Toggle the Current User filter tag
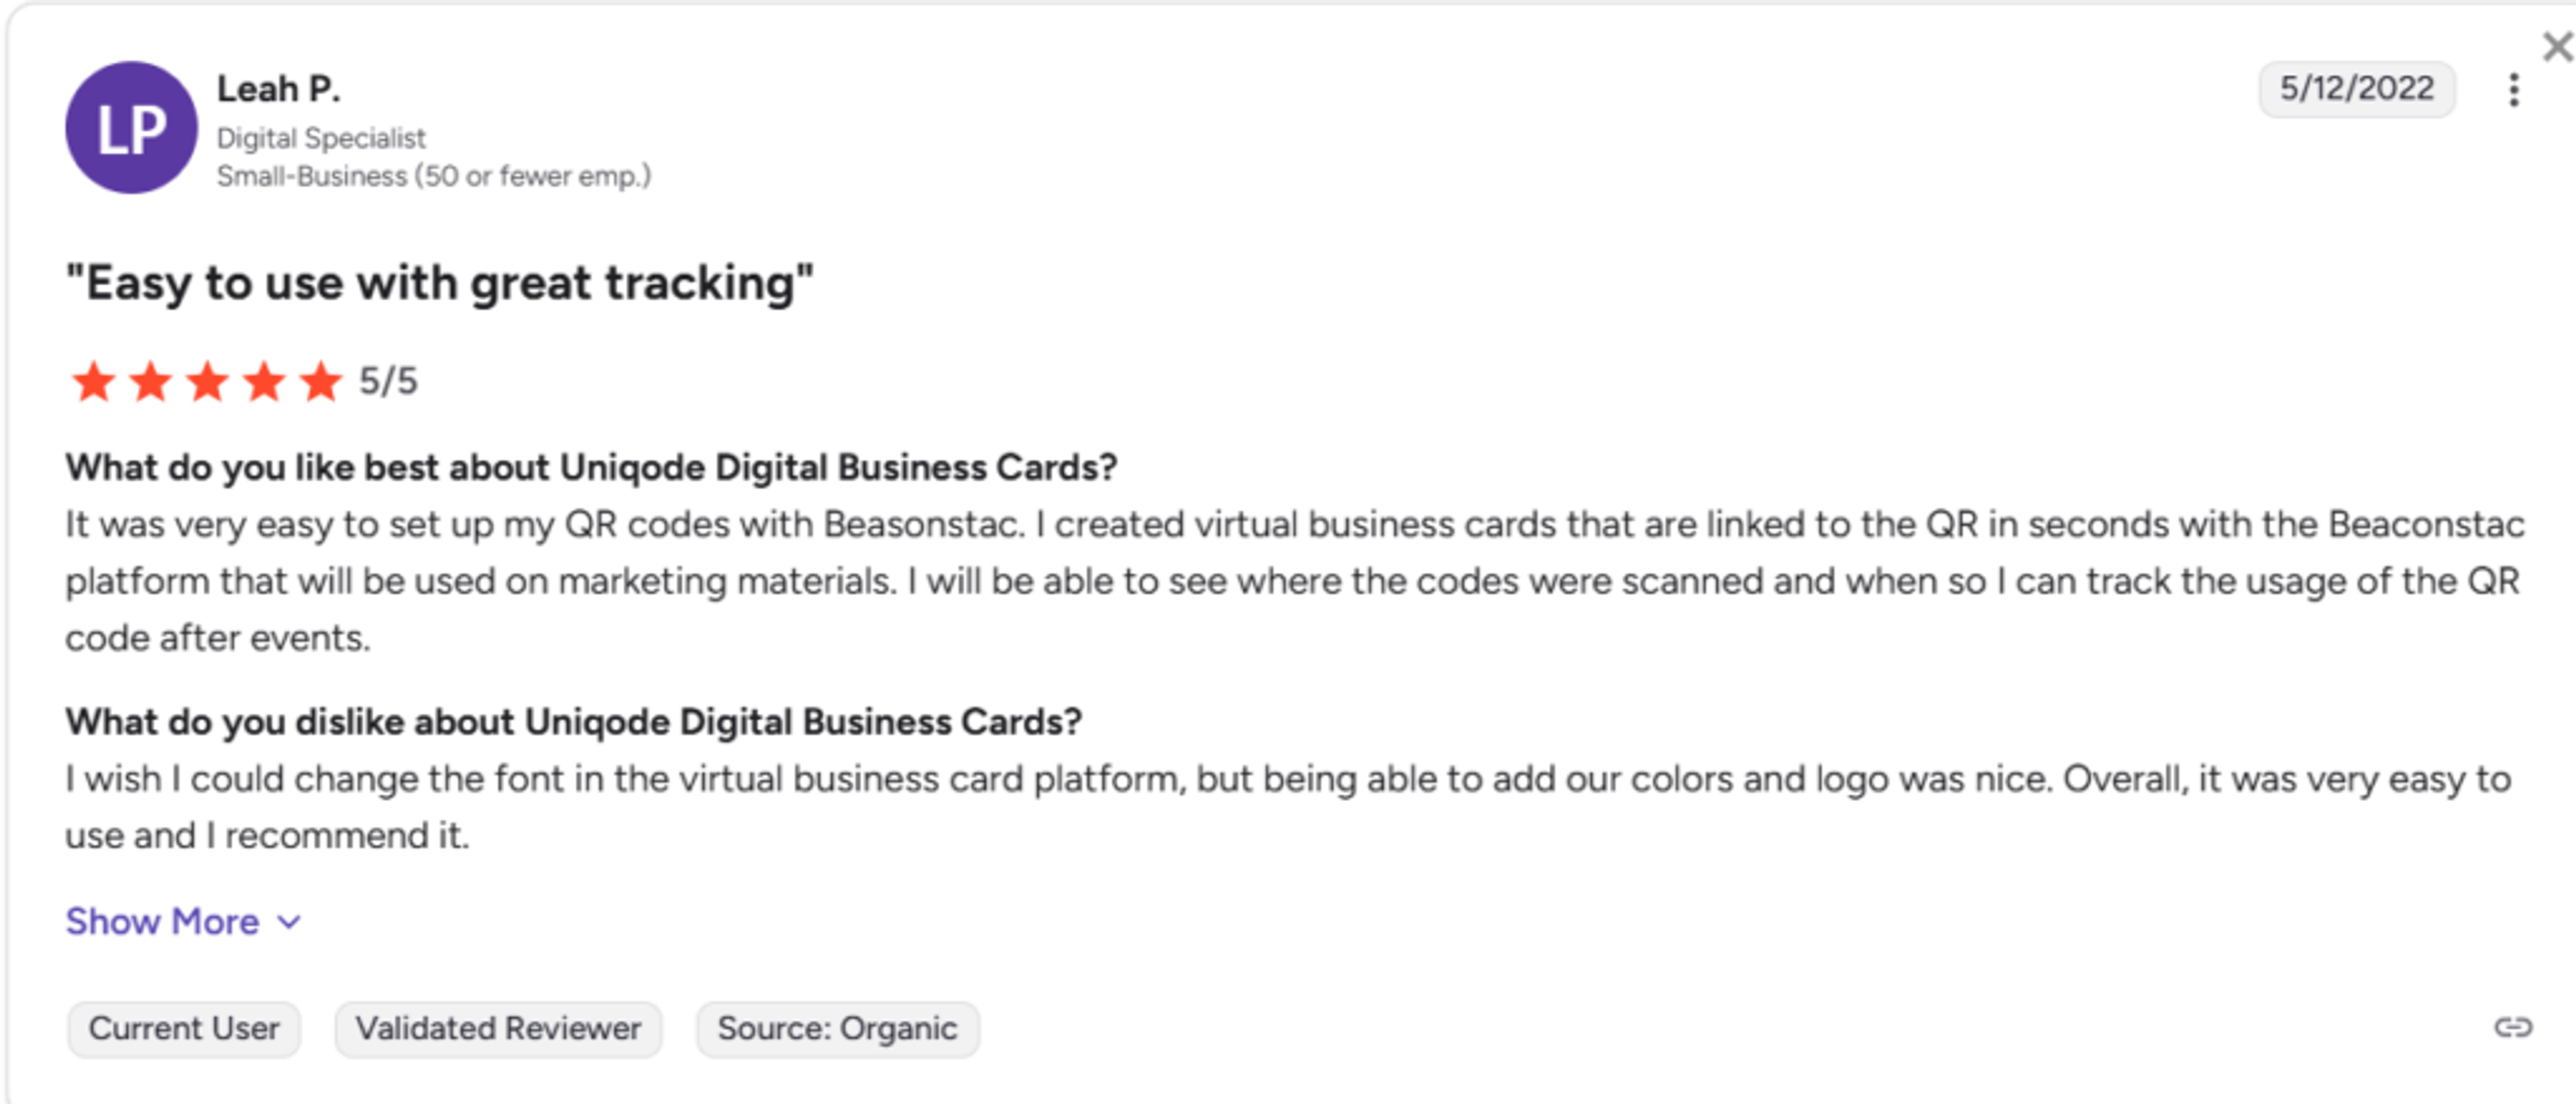This screenshot has height=1104, width=2576. 182,1028
